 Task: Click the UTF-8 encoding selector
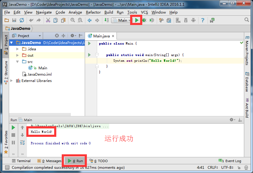coord(227,168)
